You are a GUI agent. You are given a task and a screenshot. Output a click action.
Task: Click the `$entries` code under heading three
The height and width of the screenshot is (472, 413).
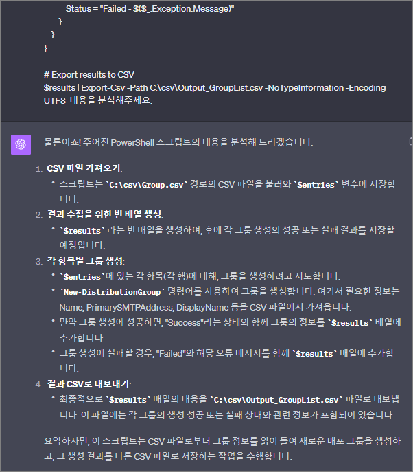[82, 277]
